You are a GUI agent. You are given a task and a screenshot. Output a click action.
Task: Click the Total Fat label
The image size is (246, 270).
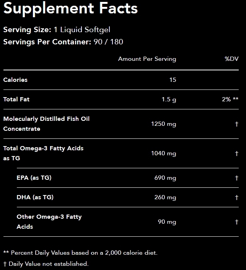(x=16, y=99)
